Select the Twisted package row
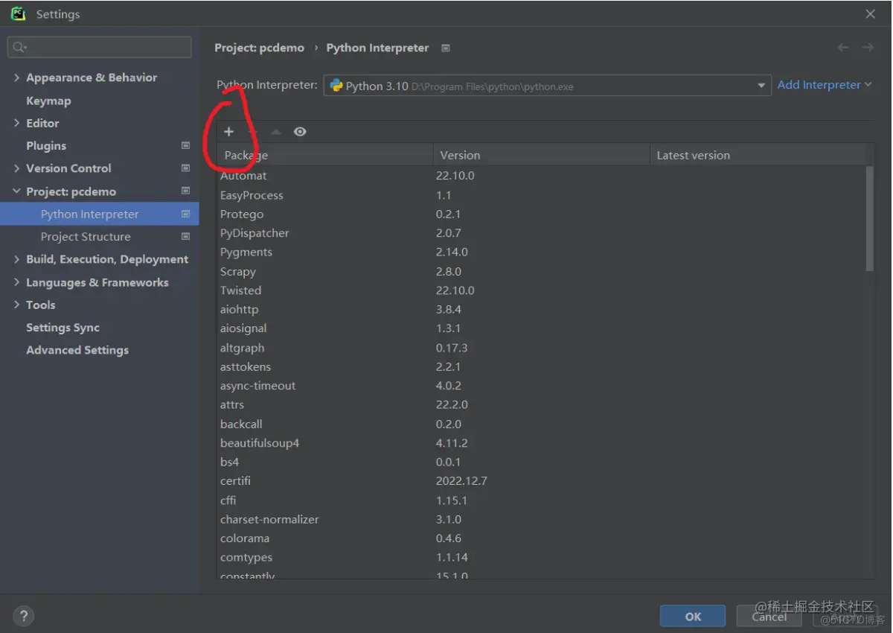893x633 pixels. 541,290
